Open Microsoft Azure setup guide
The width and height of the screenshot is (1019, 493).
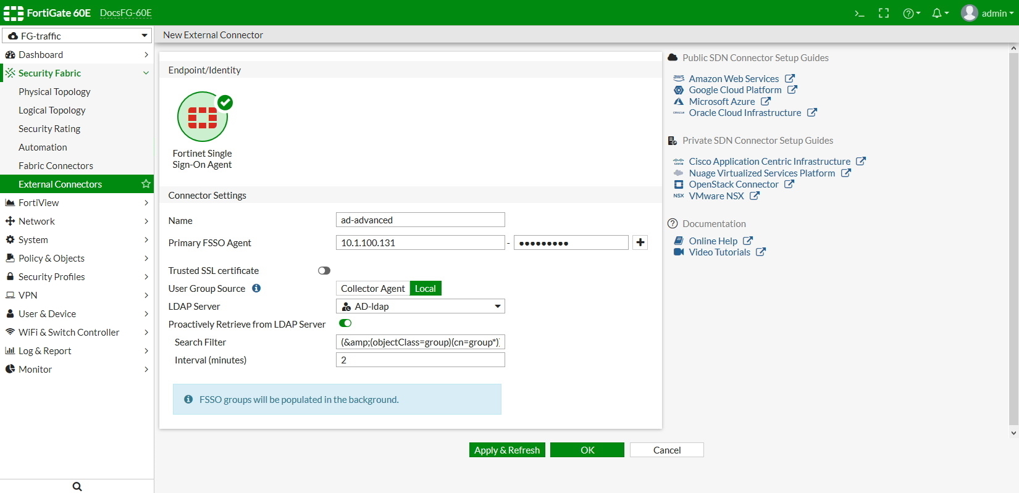pyautogui.click(x=722, y=101)
